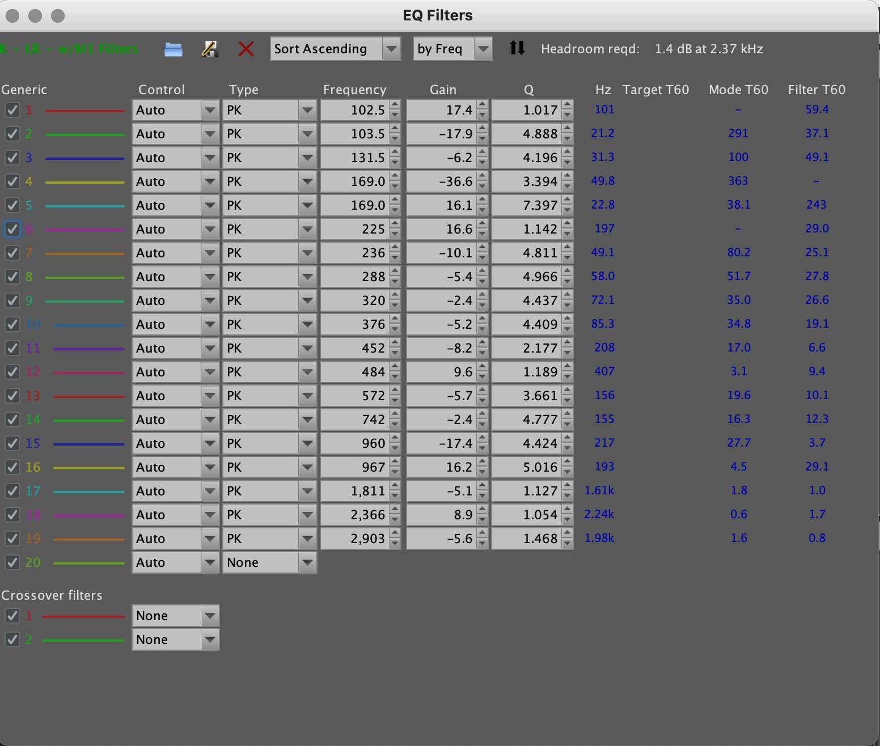
Task: Open the Type dropdown for filter 20
Action: tap(307, 562)
